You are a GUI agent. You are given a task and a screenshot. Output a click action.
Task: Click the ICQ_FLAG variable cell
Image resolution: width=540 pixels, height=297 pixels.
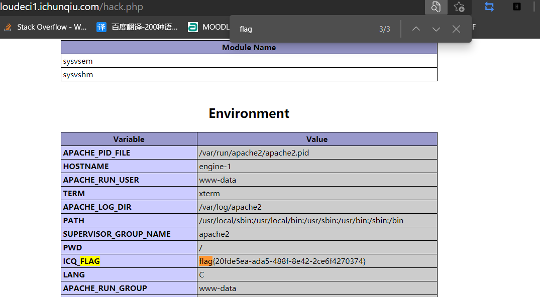point(129,261)
